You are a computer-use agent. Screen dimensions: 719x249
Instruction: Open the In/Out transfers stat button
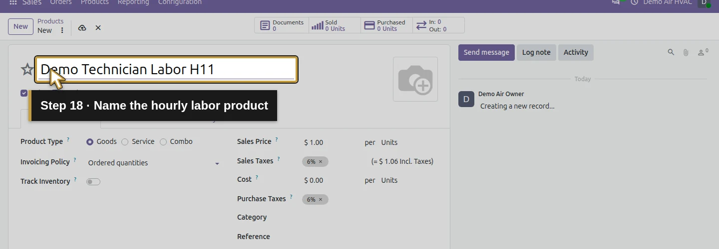pos(438,25)
